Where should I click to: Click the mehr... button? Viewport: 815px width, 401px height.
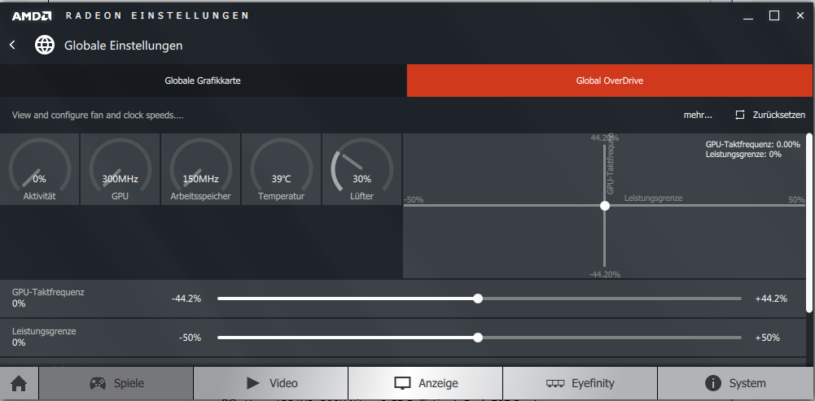(698, 116)
